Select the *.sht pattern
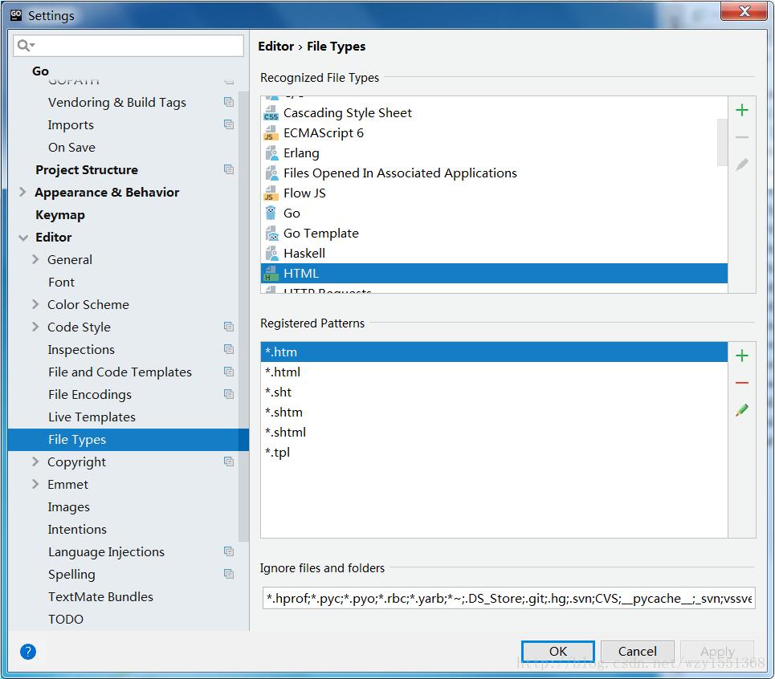 tap(494, 392)
